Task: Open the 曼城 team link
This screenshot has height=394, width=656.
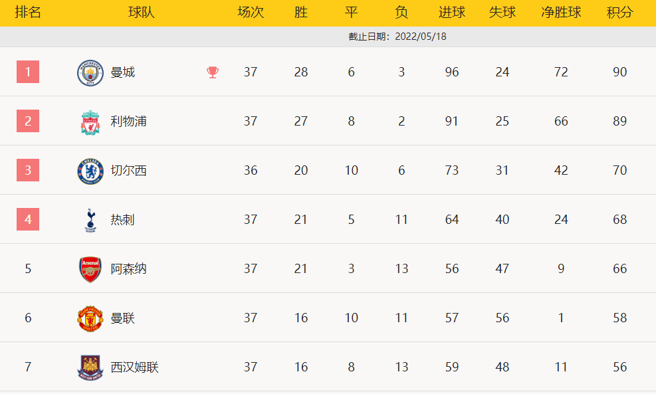Action: (x=122, y=72)
